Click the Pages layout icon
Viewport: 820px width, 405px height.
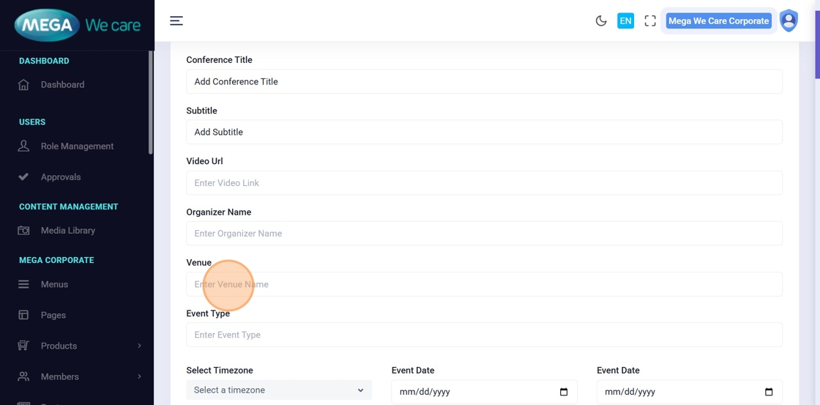point(23,315)
